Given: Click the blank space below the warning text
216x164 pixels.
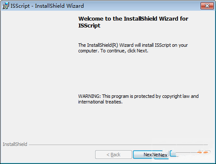Looking at the screenshot, I should (x=138, y=123).
